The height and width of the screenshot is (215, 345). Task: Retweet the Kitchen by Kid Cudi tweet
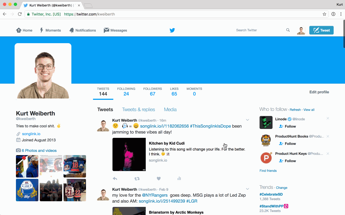pos(137,178)
